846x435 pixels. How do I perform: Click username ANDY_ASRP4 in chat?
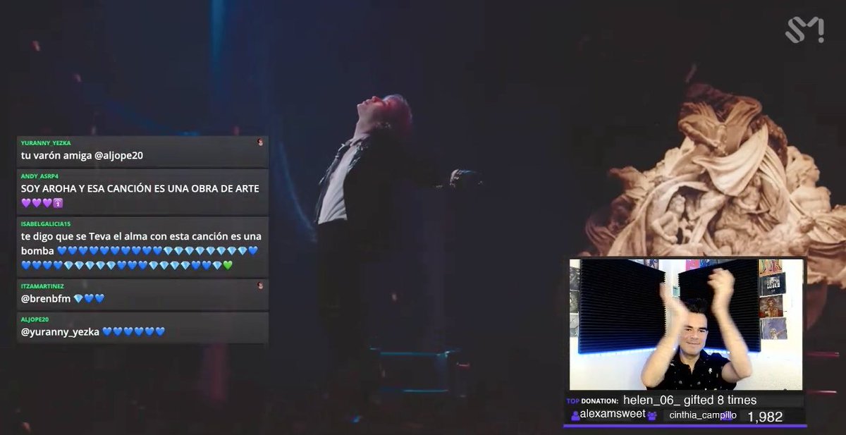click(x=40, y=176)
